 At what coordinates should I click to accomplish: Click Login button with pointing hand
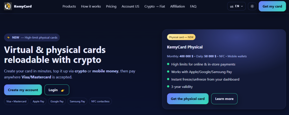57,90
